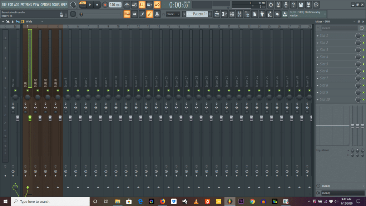Click the typing keyboard to piano icon
The image size is (366, 206).
127,14
